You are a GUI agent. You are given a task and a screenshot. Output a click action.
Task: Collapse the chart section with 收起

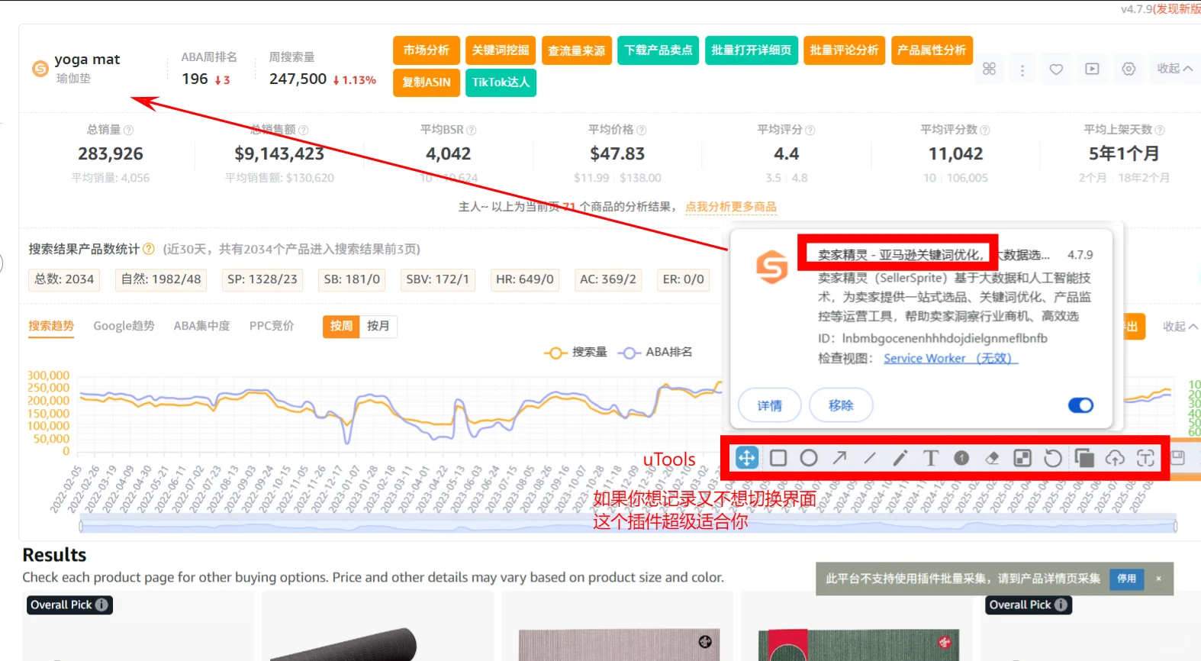coord(1180,327)
